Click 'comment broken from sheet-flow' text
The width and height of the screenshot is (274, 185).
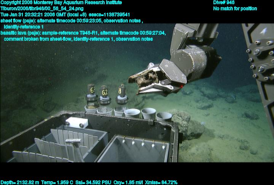[x=38, y=39]
